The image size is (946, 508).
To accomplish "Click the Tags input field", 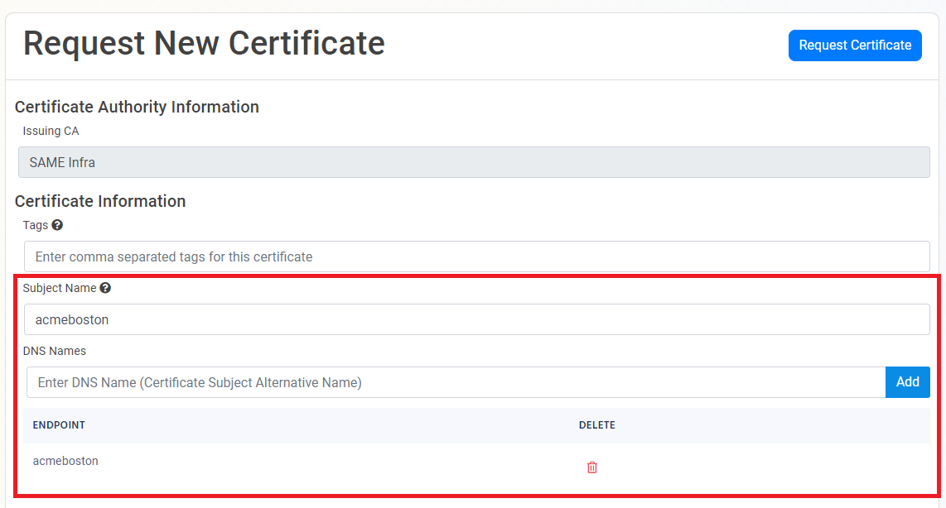I will 331,256.
